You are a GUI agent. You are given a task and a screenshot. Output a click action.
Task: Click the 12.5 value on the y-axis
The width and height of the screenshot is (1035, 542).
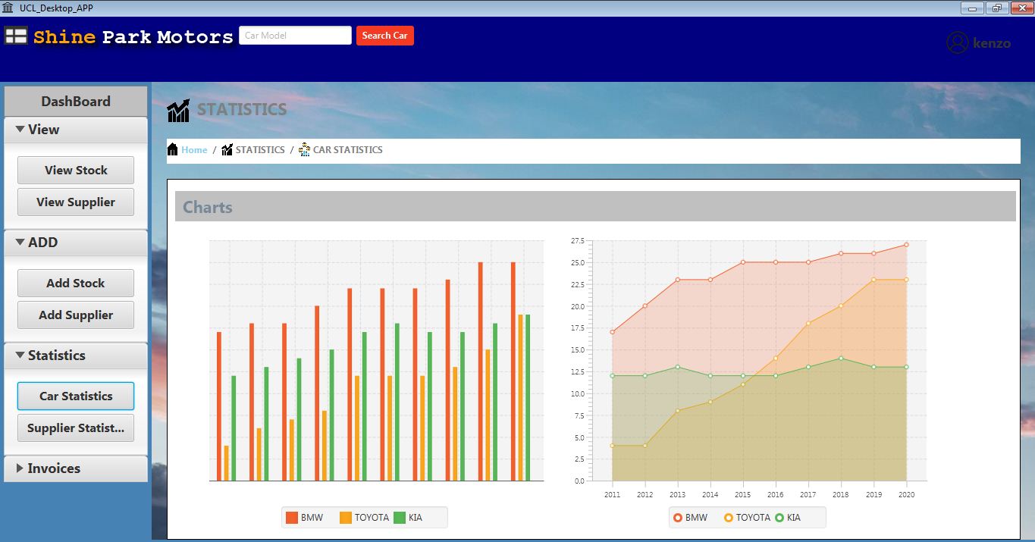[x=577, y=372]
